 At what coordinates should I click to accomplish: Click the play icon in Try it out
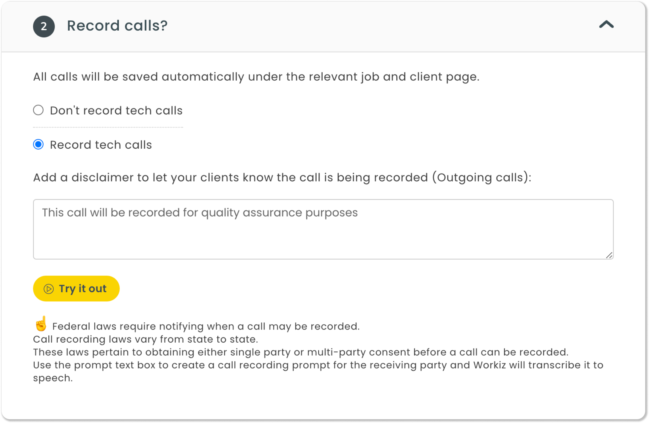coord(49,289)
